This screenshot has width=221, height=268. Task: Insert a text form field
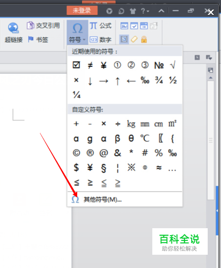[124, 26]
